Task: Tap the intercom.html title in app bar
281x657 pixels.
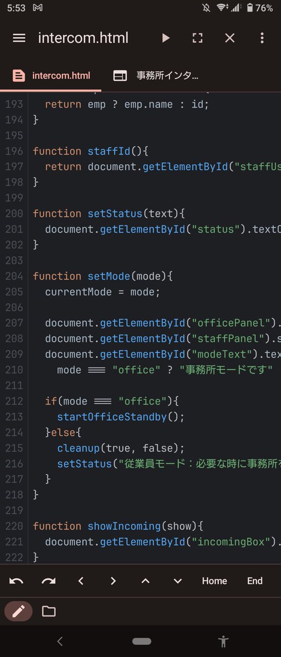Action: click(x=83, y=38)
